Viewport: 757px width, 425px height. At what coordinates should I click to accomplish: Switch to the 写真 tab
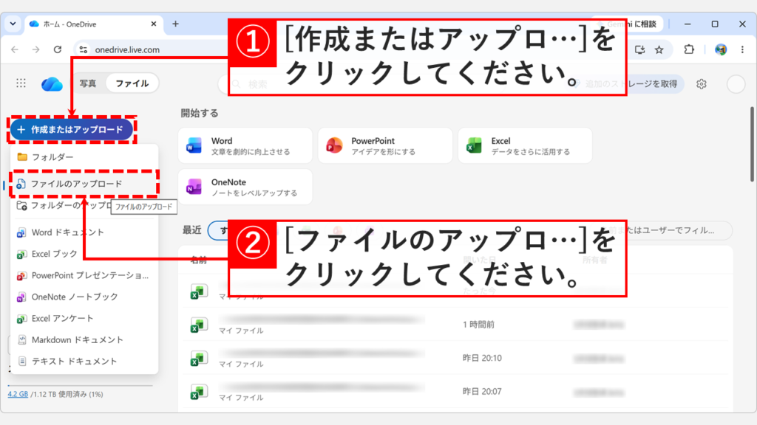[88, 83]
